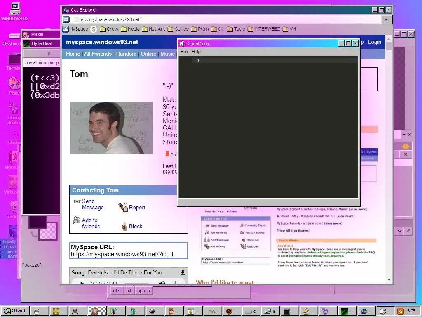Open the VM bookmarks folder
Image resolution: width=422 pixels, height=317 pixels.
289,29
